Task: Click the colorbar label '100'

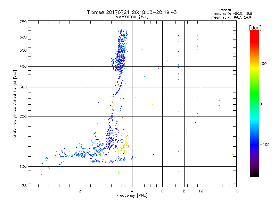Action: pyautogui.click(x=263, y=64)
